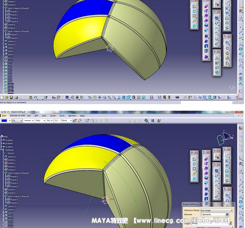Viewport: 245px width, 228px height.
Task: Select the Pan four-arrow icon
Action: point(100,98)
